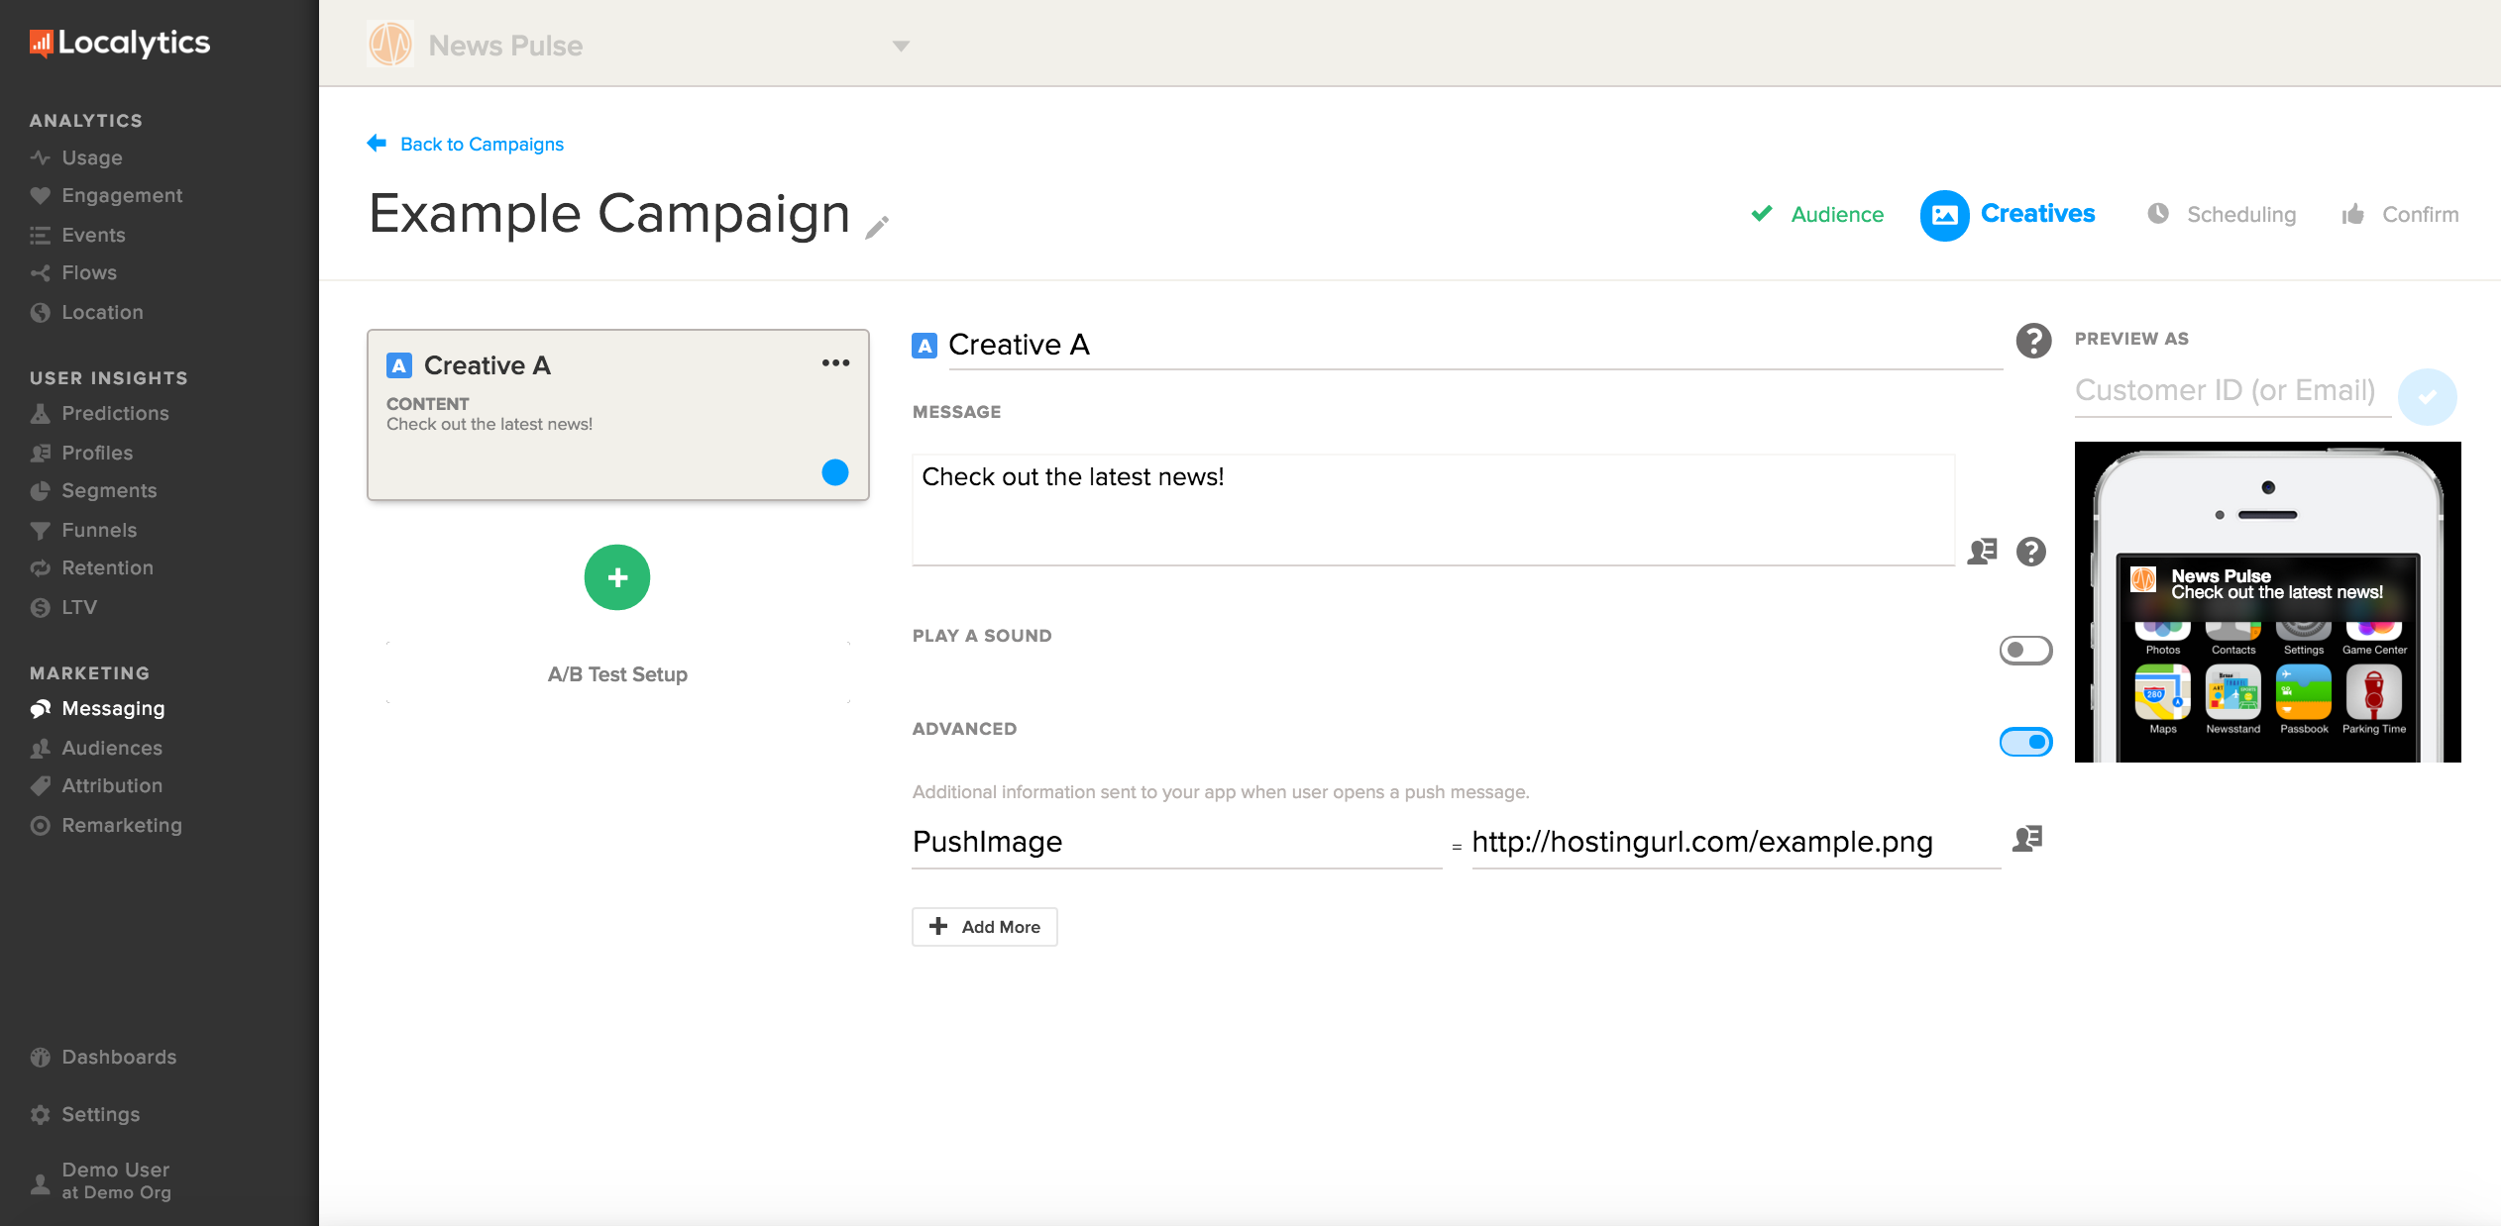Viewport: 2501px width, 1226px height.
Task: Open the News Pulse app dropdown
Action: pyautogui.click(x=901, y=46)
